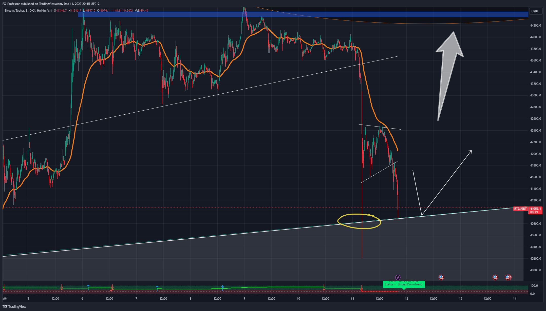
Task: Click price axis label 42600.0
Action: 535,119
